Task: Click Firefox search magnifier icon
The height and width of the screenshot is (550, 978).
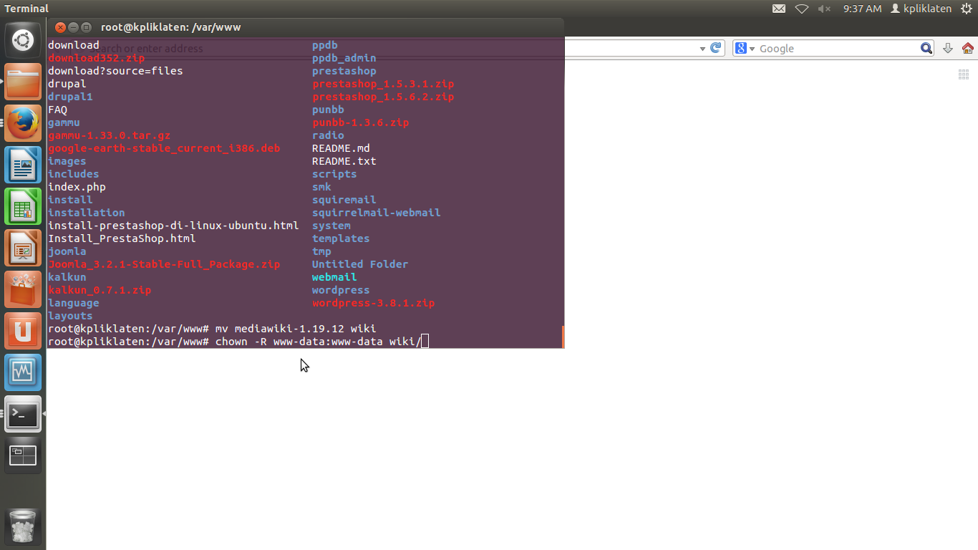Action: 926,49
